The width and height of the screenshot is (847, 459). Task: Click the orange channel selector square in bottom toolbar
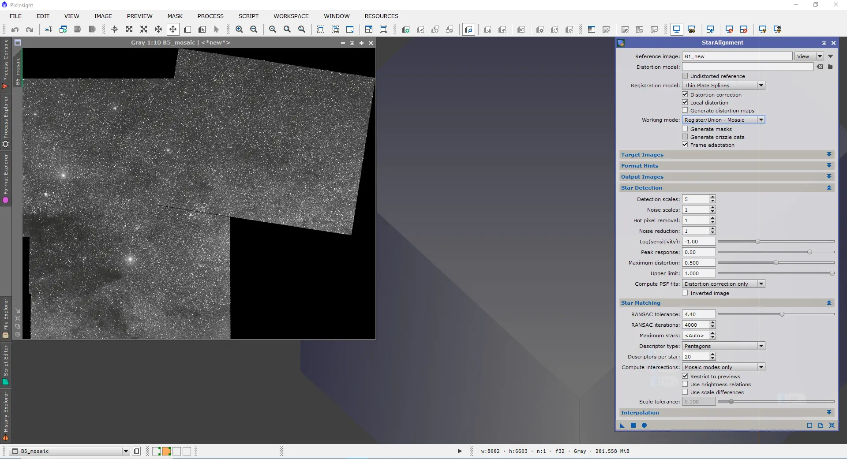pos(166,451)
